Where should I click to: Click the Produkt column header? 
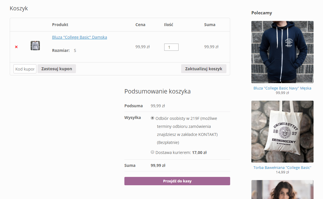tap(60, 25)
